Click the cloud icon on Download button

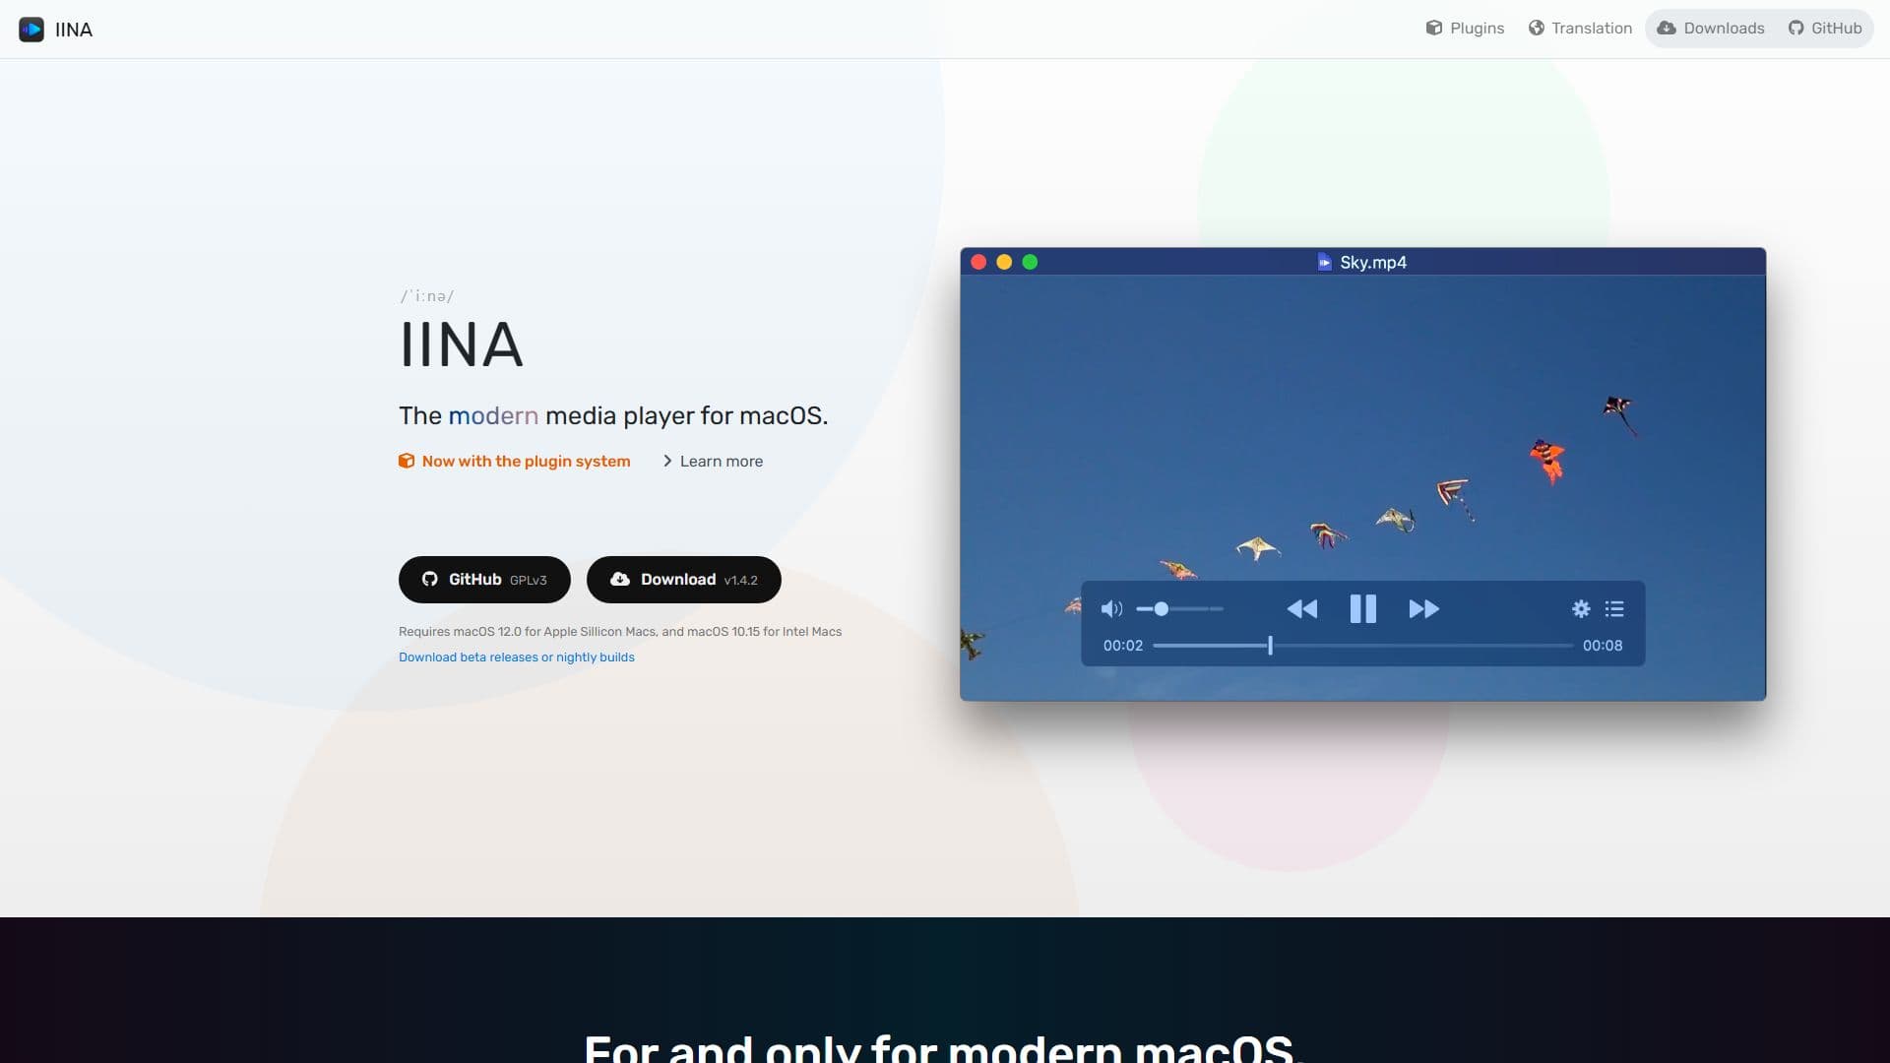point(620,580)
